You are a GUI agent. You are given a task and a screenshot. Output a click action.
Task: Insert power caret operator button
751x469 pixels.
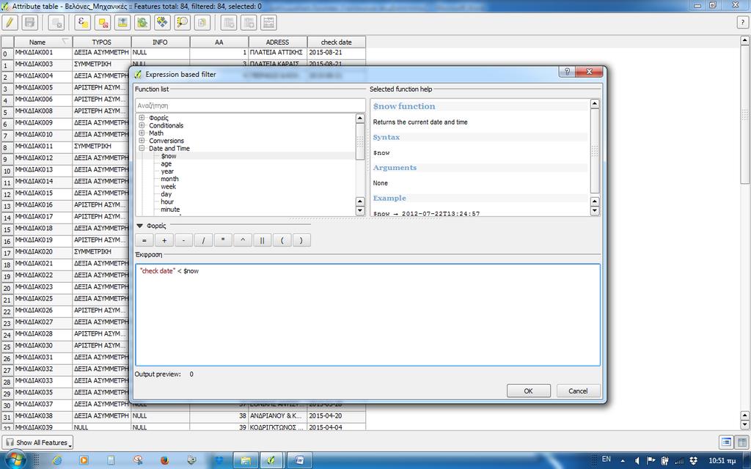pos(242,240)
